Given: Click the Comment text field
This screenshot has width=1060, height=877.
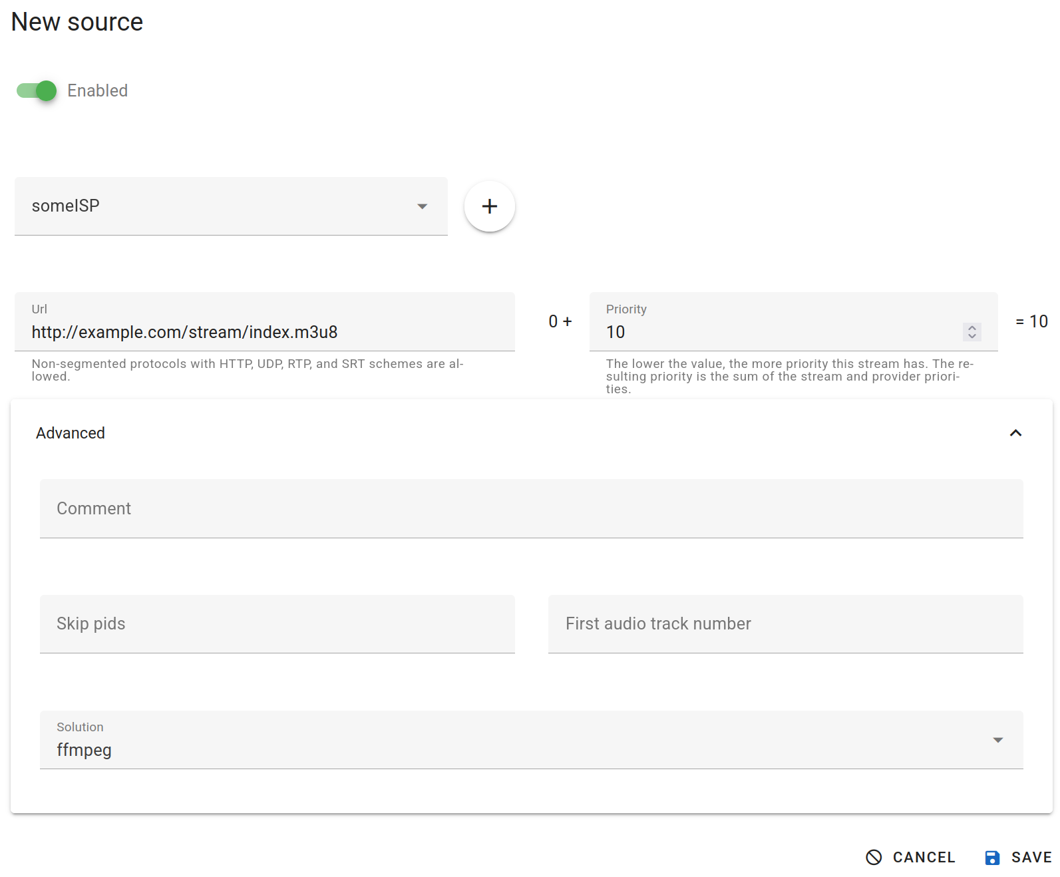Looking at the screenshot, I should [531, 508].
